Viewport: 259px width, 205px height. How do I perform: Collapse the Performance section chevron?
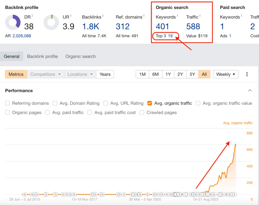(x=250, y=90)
